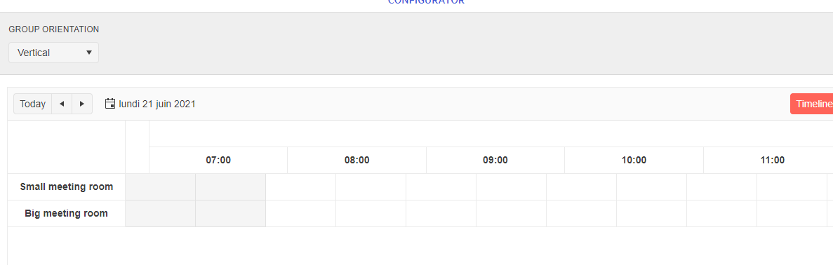Switch to the Timeline view
This screenshot has height=265, width=833.
[x=812, y=104]
